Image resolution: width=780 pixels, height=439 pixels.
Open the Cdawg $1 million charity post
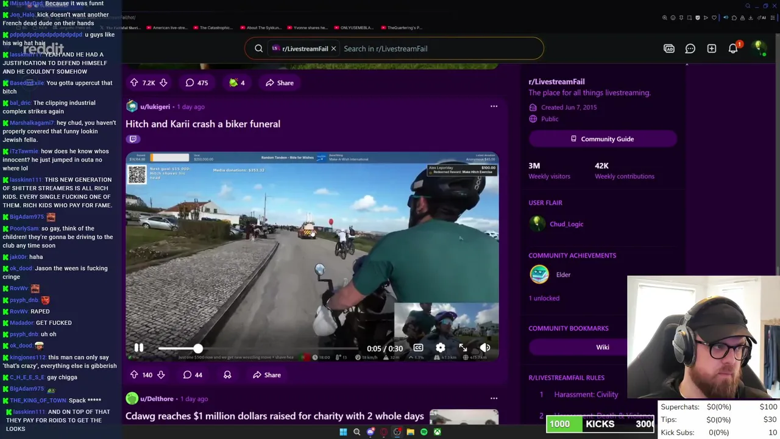tap(275, 416)
